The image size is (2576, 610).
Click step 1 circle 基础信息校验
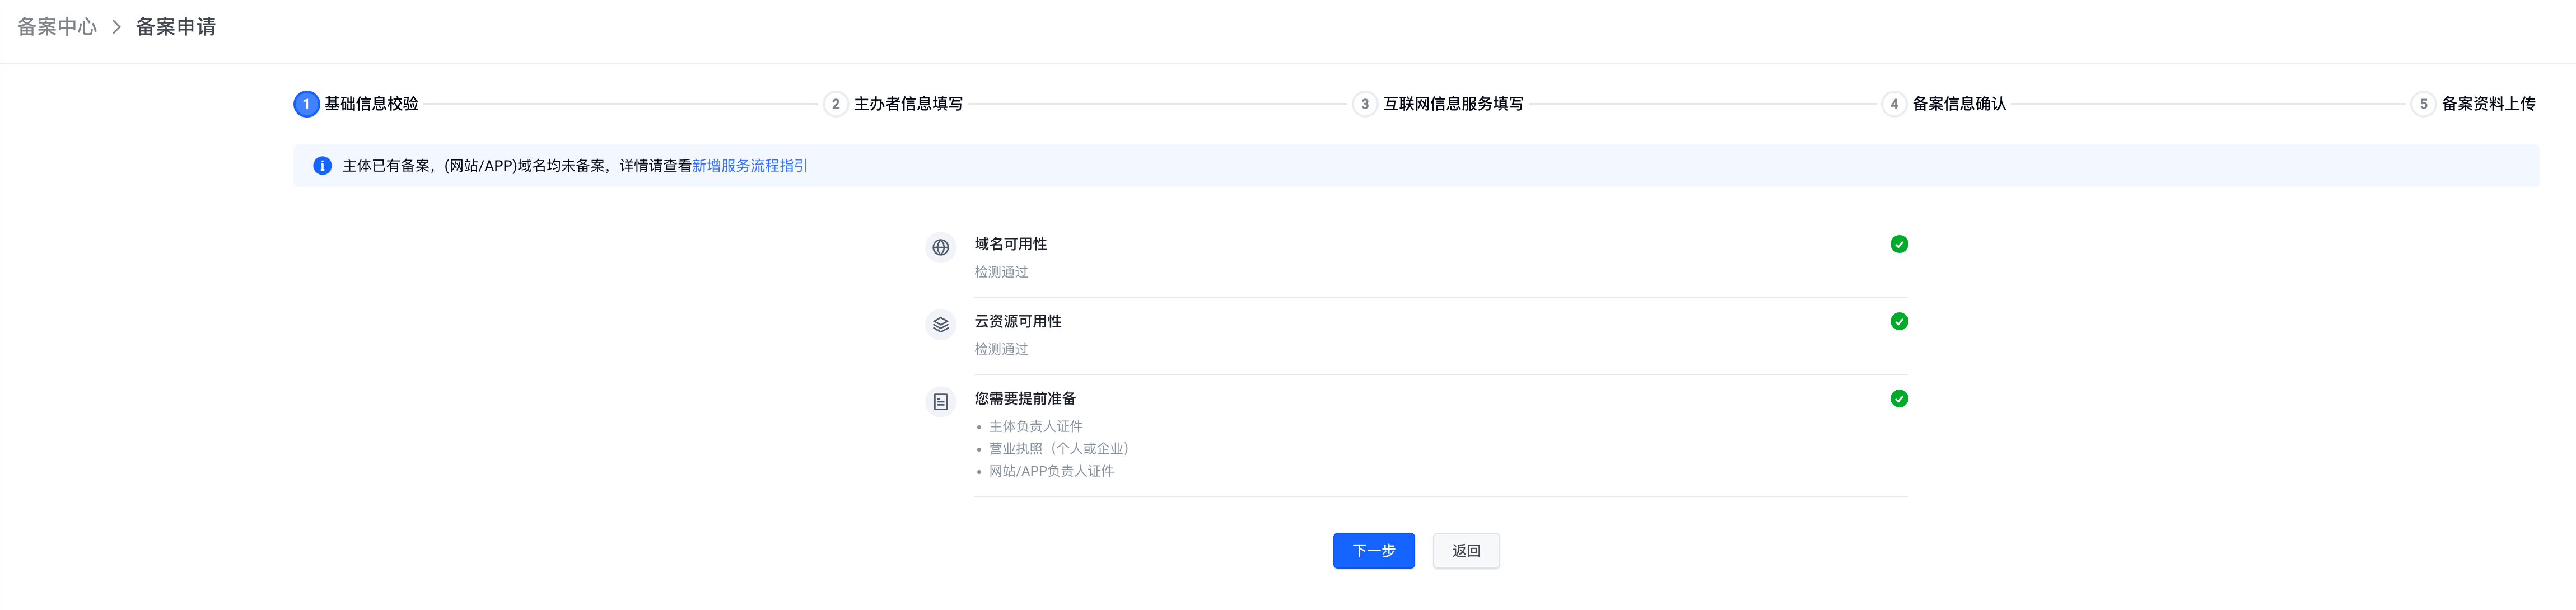pyautogui.click(x=306, y=104)
